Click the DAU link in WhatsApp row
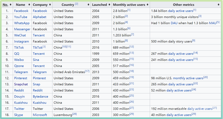Image resolution: width=223 pixels, height=119 pixels. click(x=174, y=23)
